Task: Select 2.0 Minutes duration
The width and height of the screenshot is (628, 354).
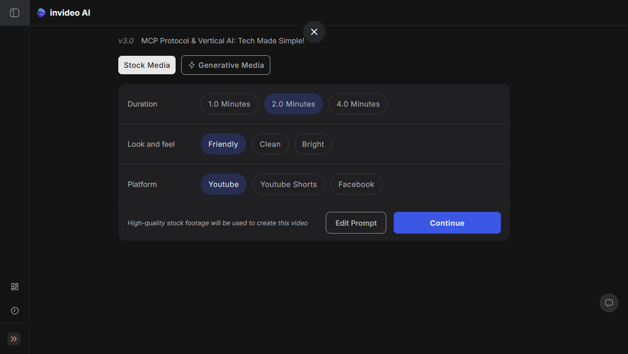Action: click(293, 104)
